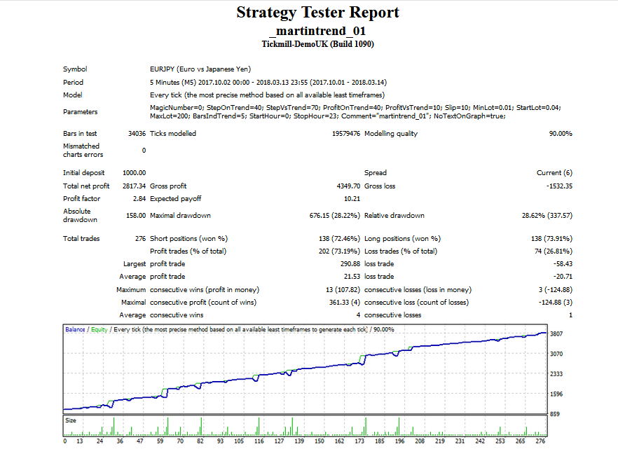Select the 158.00 absolute drawdown value
This screenshot has height=449, width=618.
click(x=136, y=216)
